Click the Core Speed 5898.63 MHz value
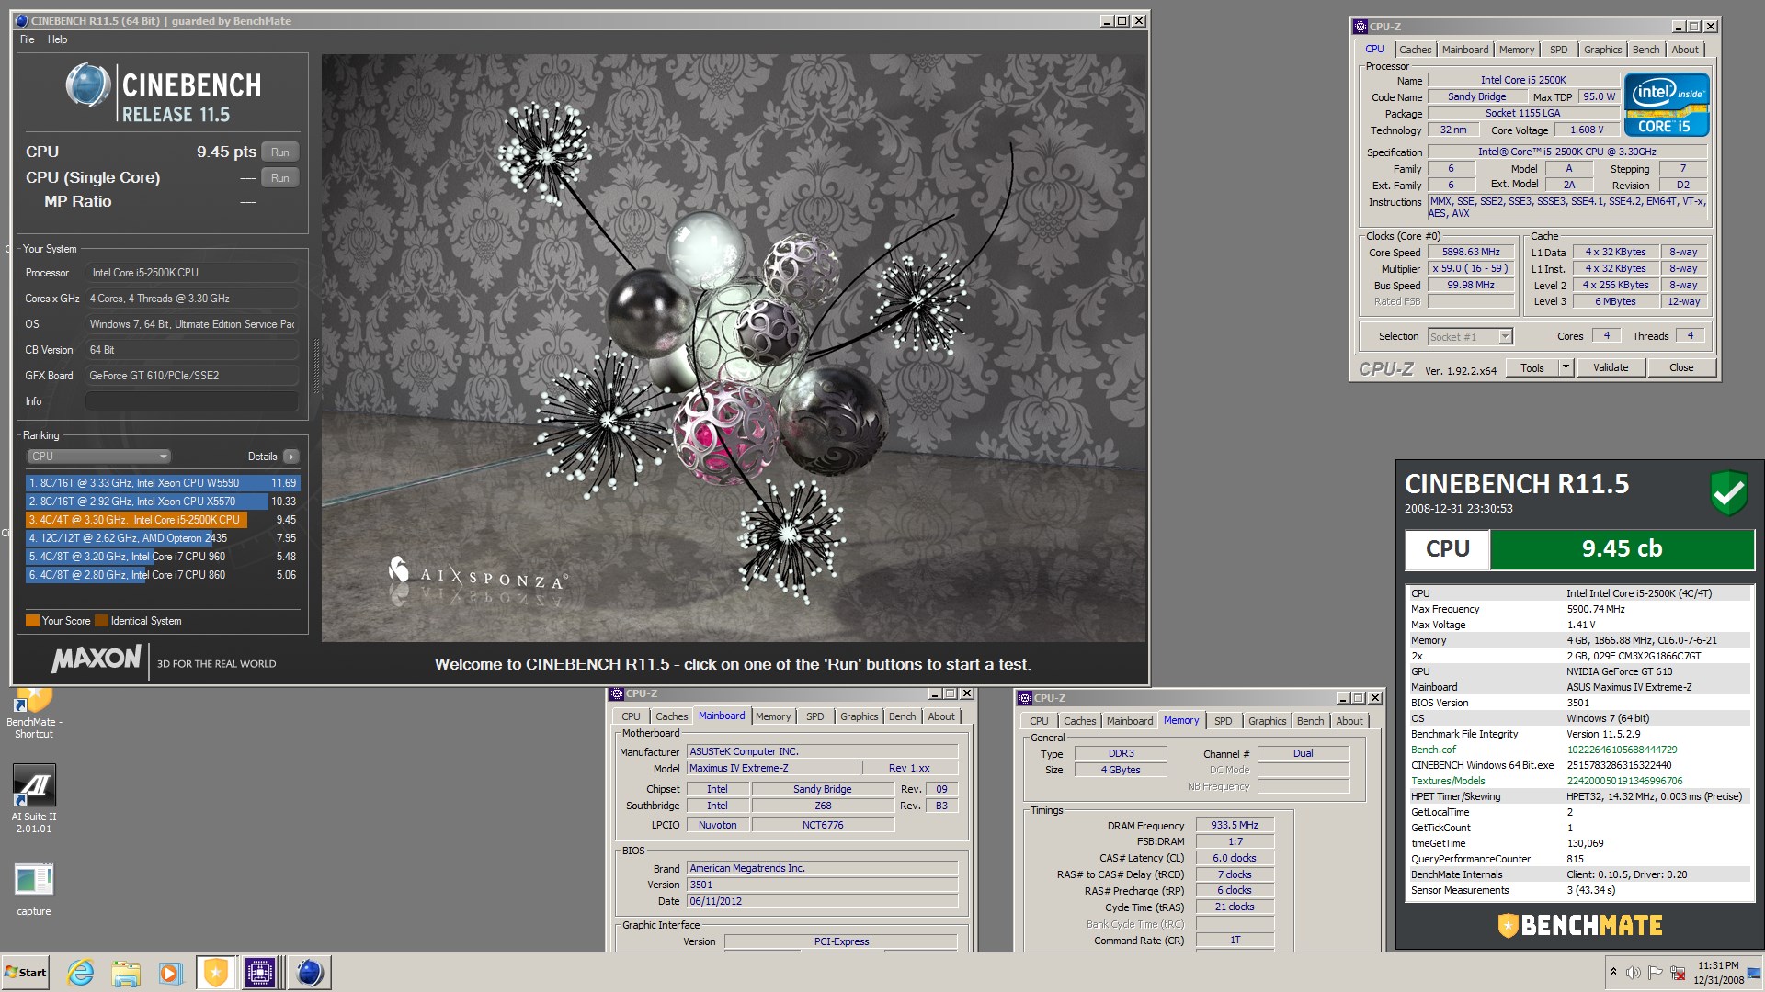Image resolution: width=1765 pixels, height=992 pixels. pyautogui.click(x=1471, y=252)
